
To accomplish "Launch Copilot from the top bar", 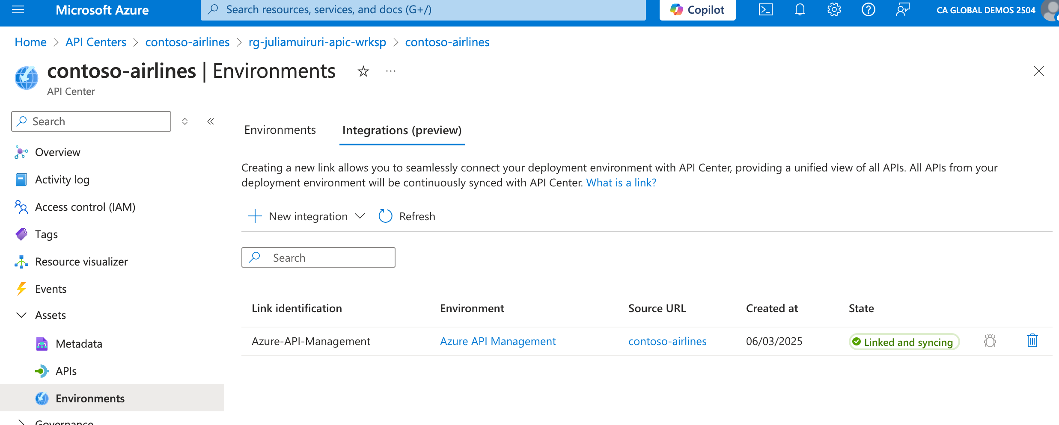I will coord(697,10).
